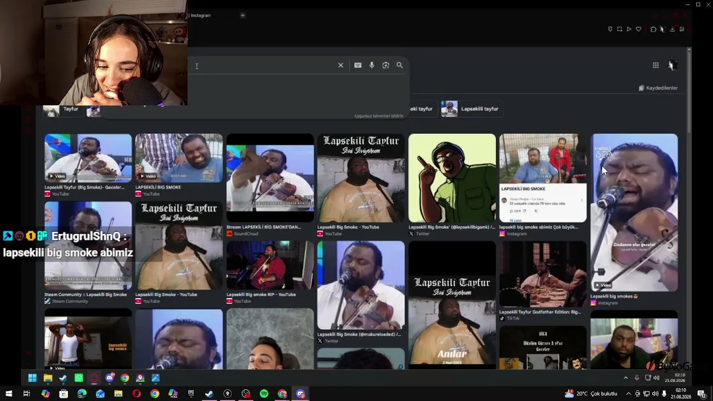
Task: Open the Copilot taskbar icon
Action: coord(45,394)
